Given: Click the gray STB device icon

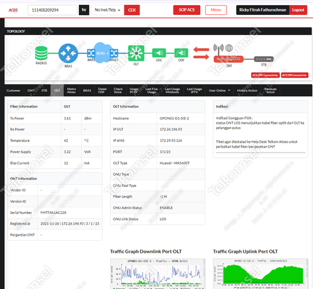Looking at the screenshot, I should point(264,59).
